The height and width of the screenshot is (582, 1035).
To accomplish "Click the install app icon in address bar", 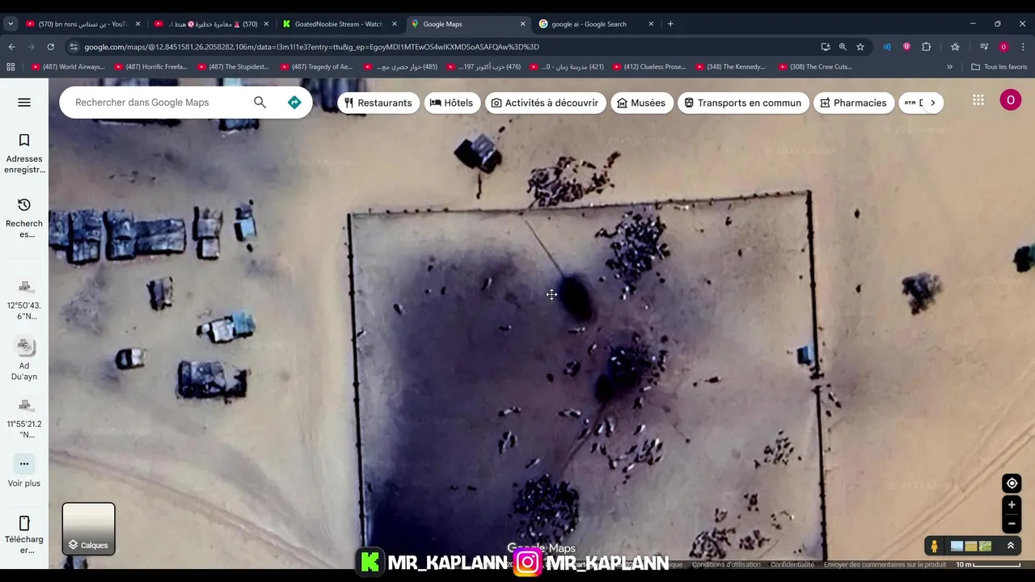I will point(826,47).
